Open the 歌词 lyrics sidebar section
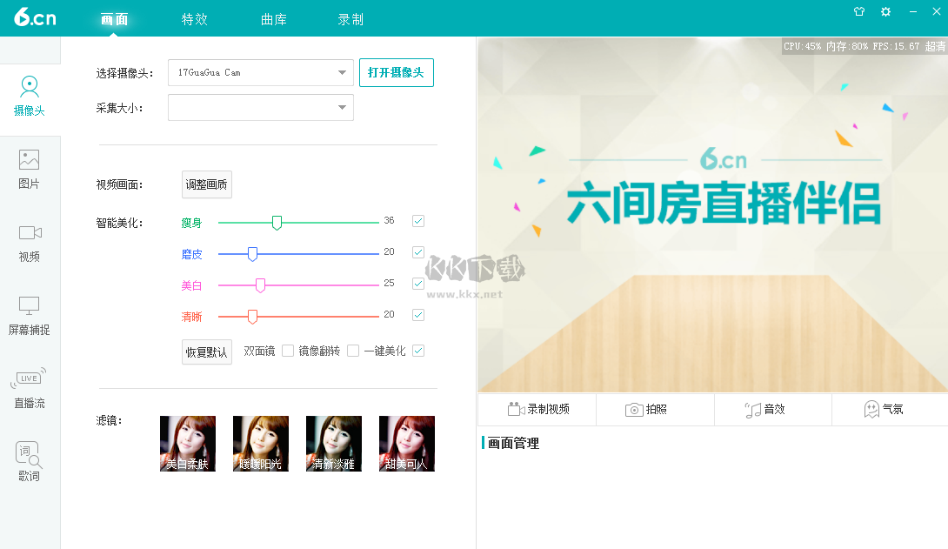948x549 pixels. point(29,463)
